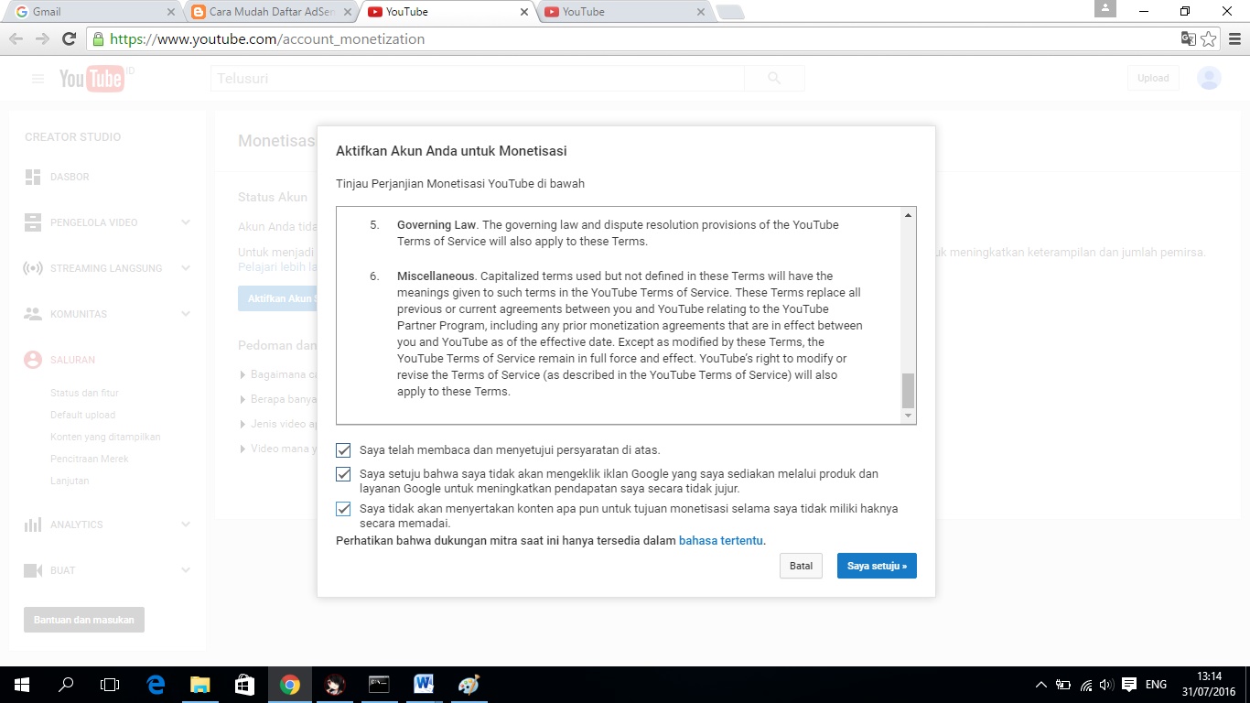Reload the page
The width and height of the screenshot is (1250, 703).
[x=69, y=39]
